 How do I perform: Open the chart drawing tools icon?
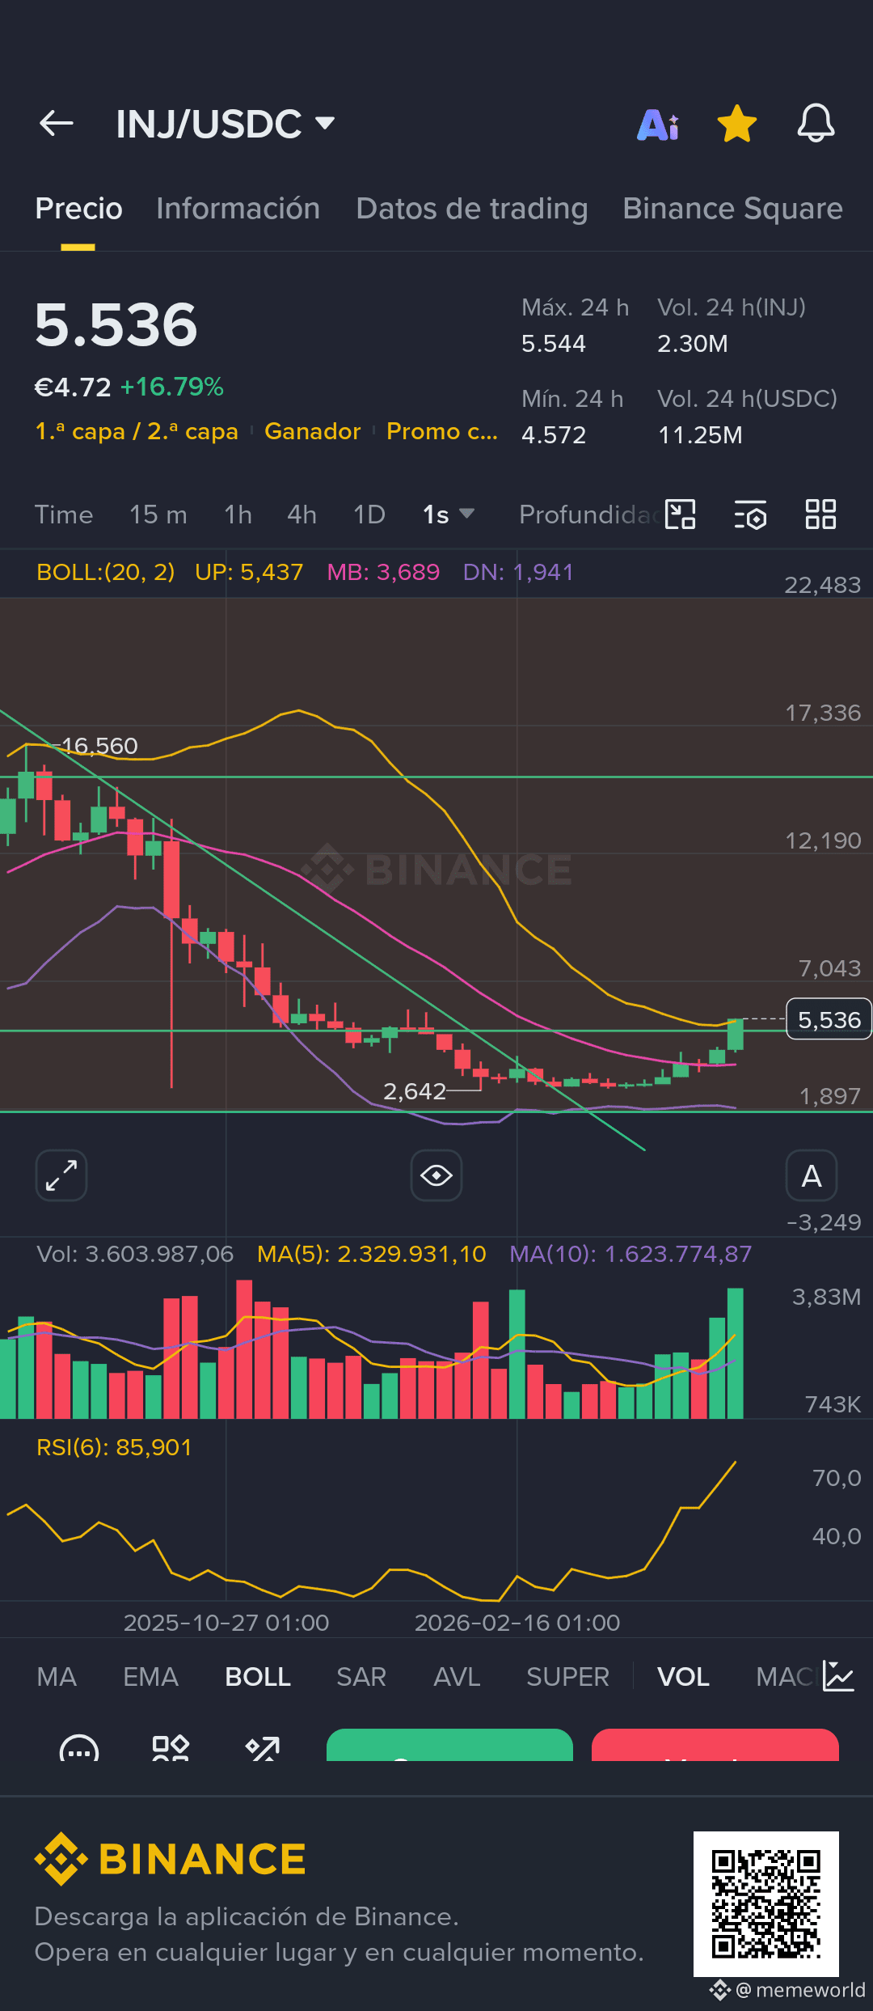[680, 514]
